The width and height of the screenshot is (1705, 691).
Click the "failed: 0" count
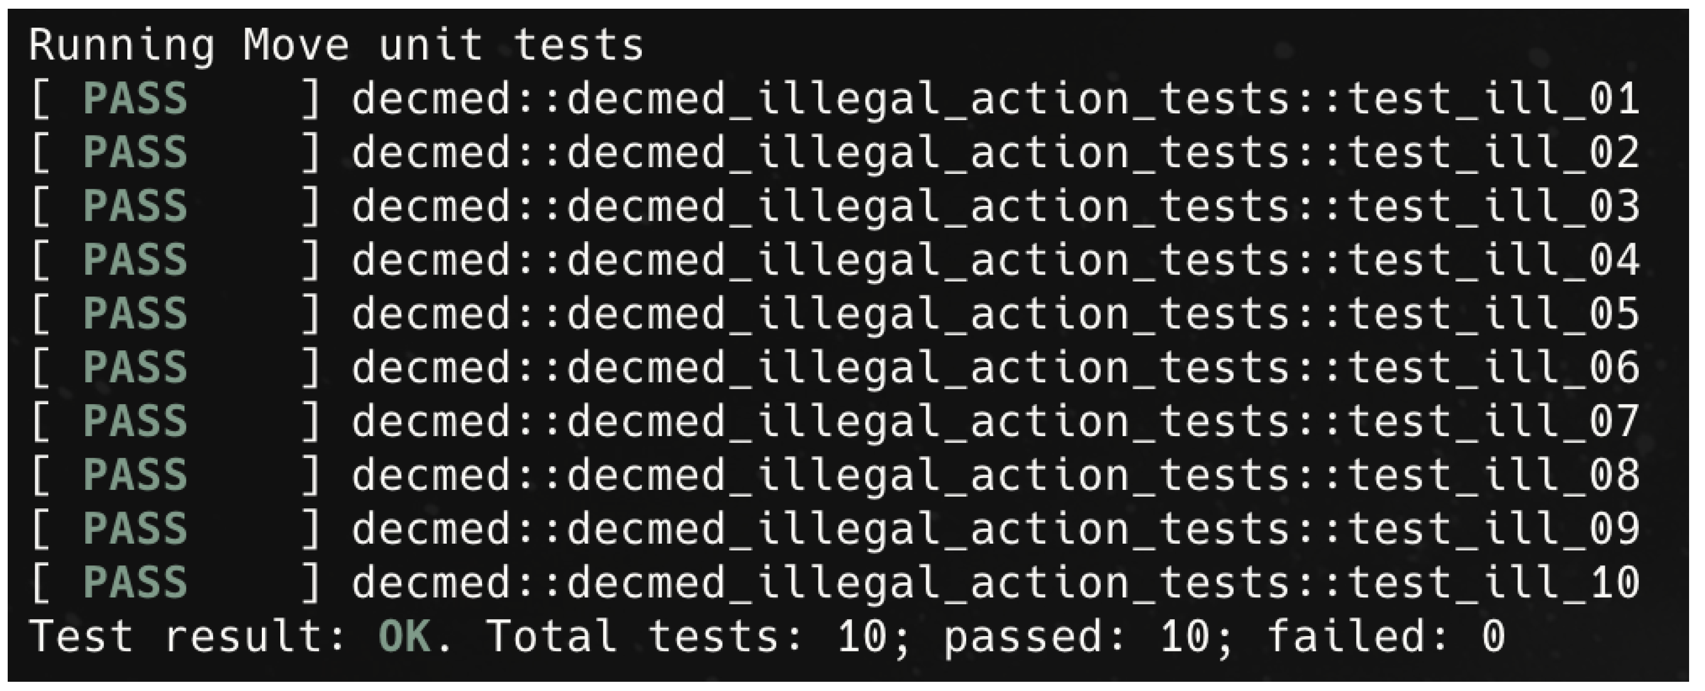[1386, 636]
